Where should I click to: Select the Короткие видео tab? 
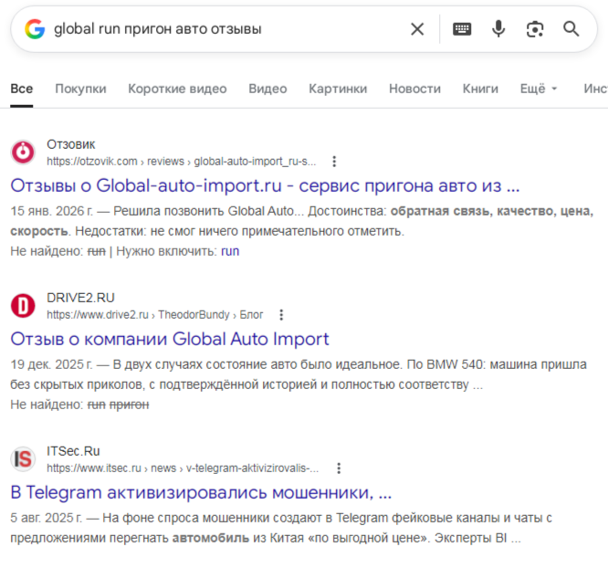coord(177,89)
